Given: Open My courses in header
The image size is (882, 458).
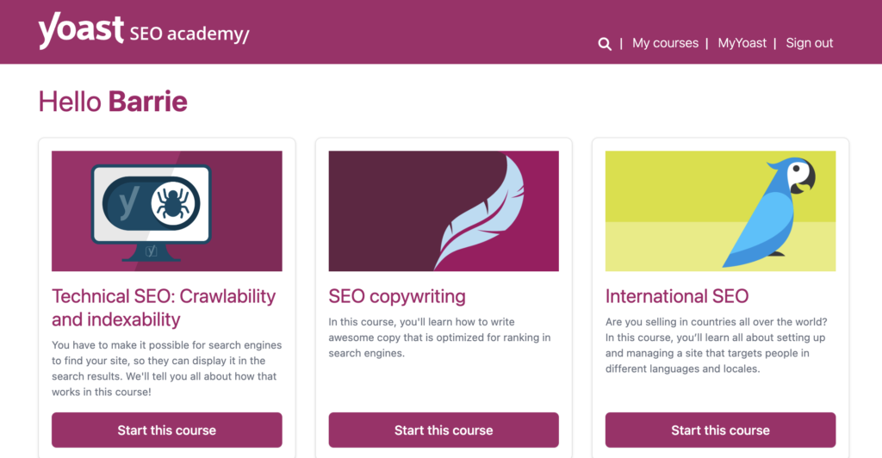Looking at the screenshot, I should (x=665, y=43).
